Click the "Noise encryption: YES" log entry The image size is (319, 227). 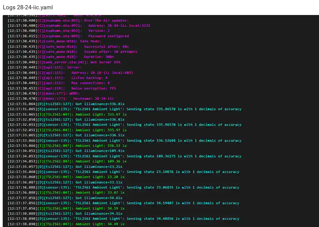[x=94, y=88]
